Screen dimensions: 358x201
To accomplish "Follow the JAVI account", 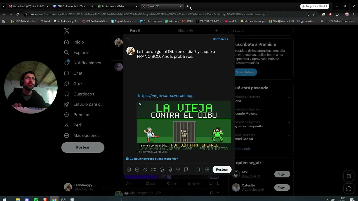I will [282, 174].
